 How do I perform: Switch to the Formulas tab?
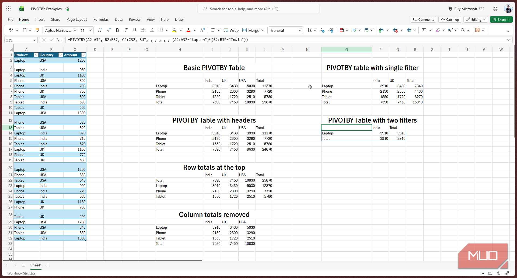click(101, 19)
